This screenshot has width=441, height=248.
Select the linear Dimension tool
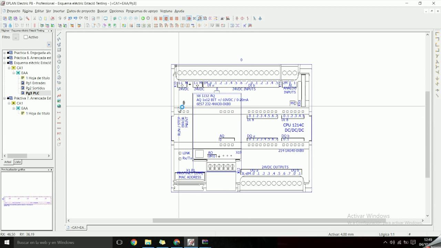tap(59, 112)
